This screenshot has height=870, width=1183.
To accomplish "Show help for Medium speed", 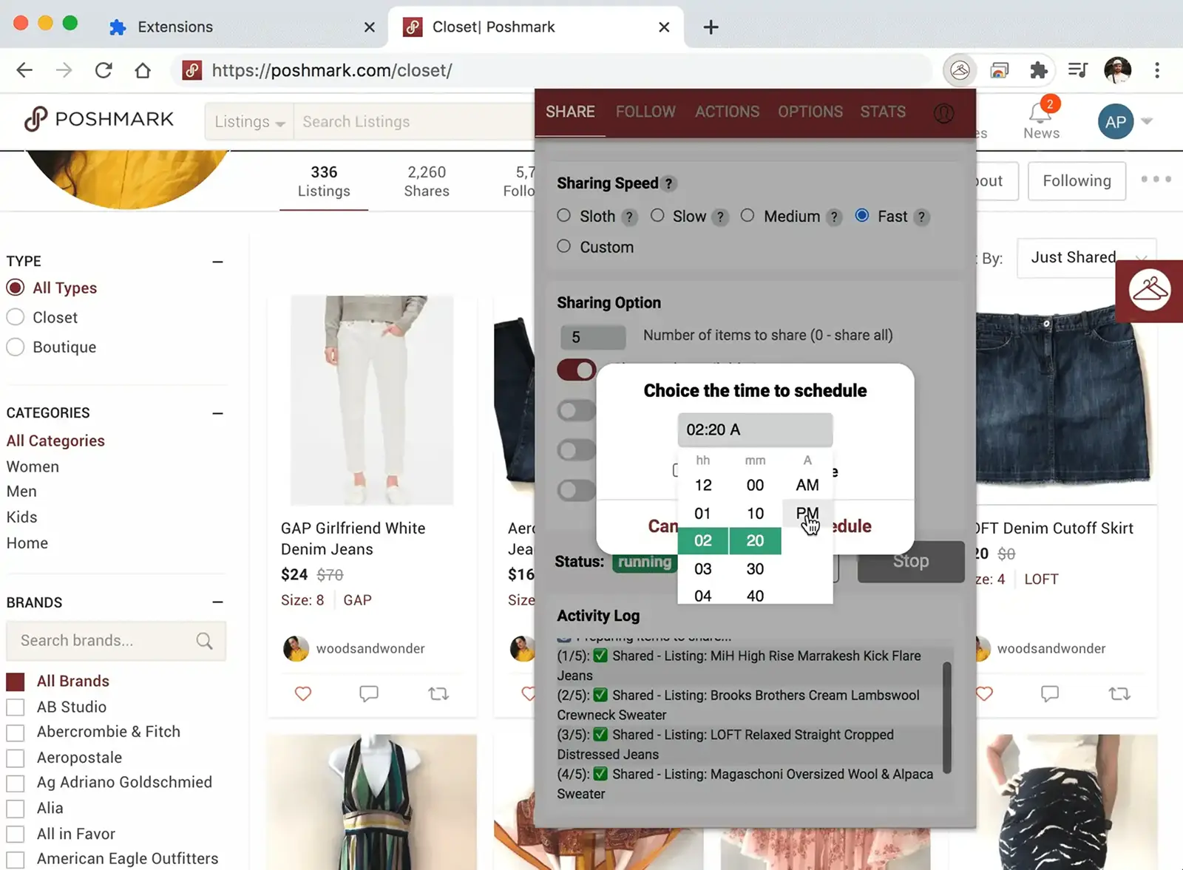I will tap(834, 217).
